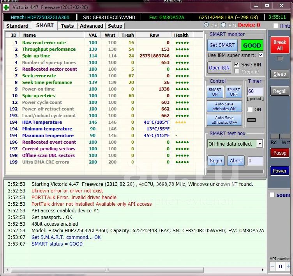Select the PIO access radio button
Image resolution: width=293 pixels, height=276 pixels.
coord(223,25)
